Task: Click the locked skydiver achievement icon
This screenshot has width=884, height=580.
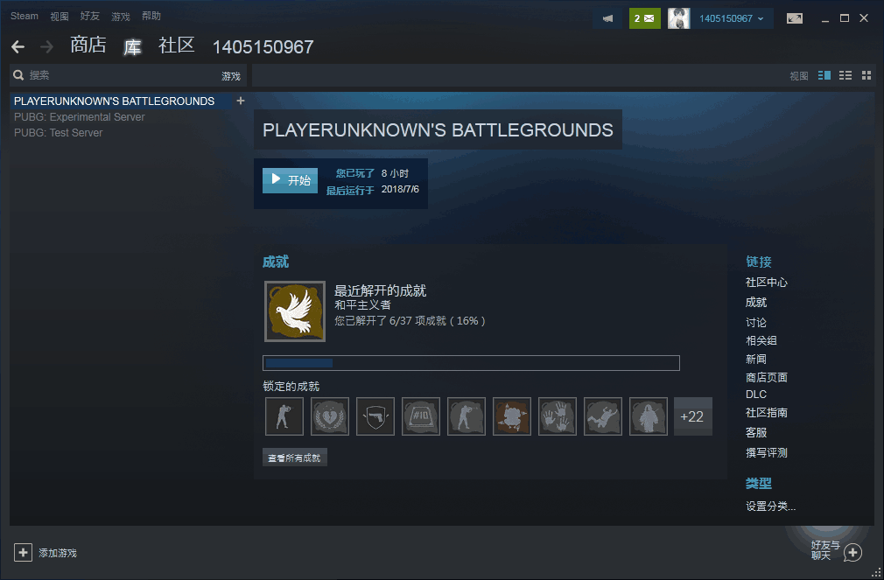Action: click(x=603, y=416)
